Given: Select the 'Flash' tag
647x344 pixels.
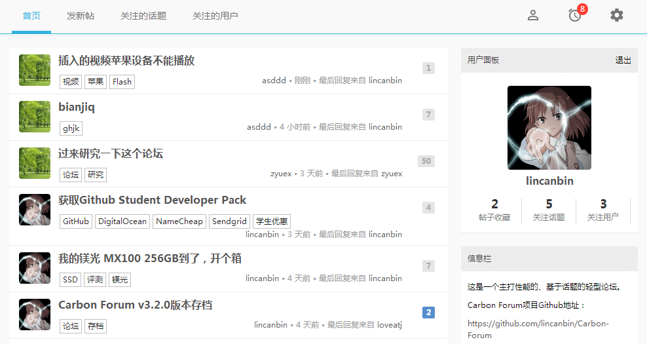Looking at the screenshot, I should (122, 82).
